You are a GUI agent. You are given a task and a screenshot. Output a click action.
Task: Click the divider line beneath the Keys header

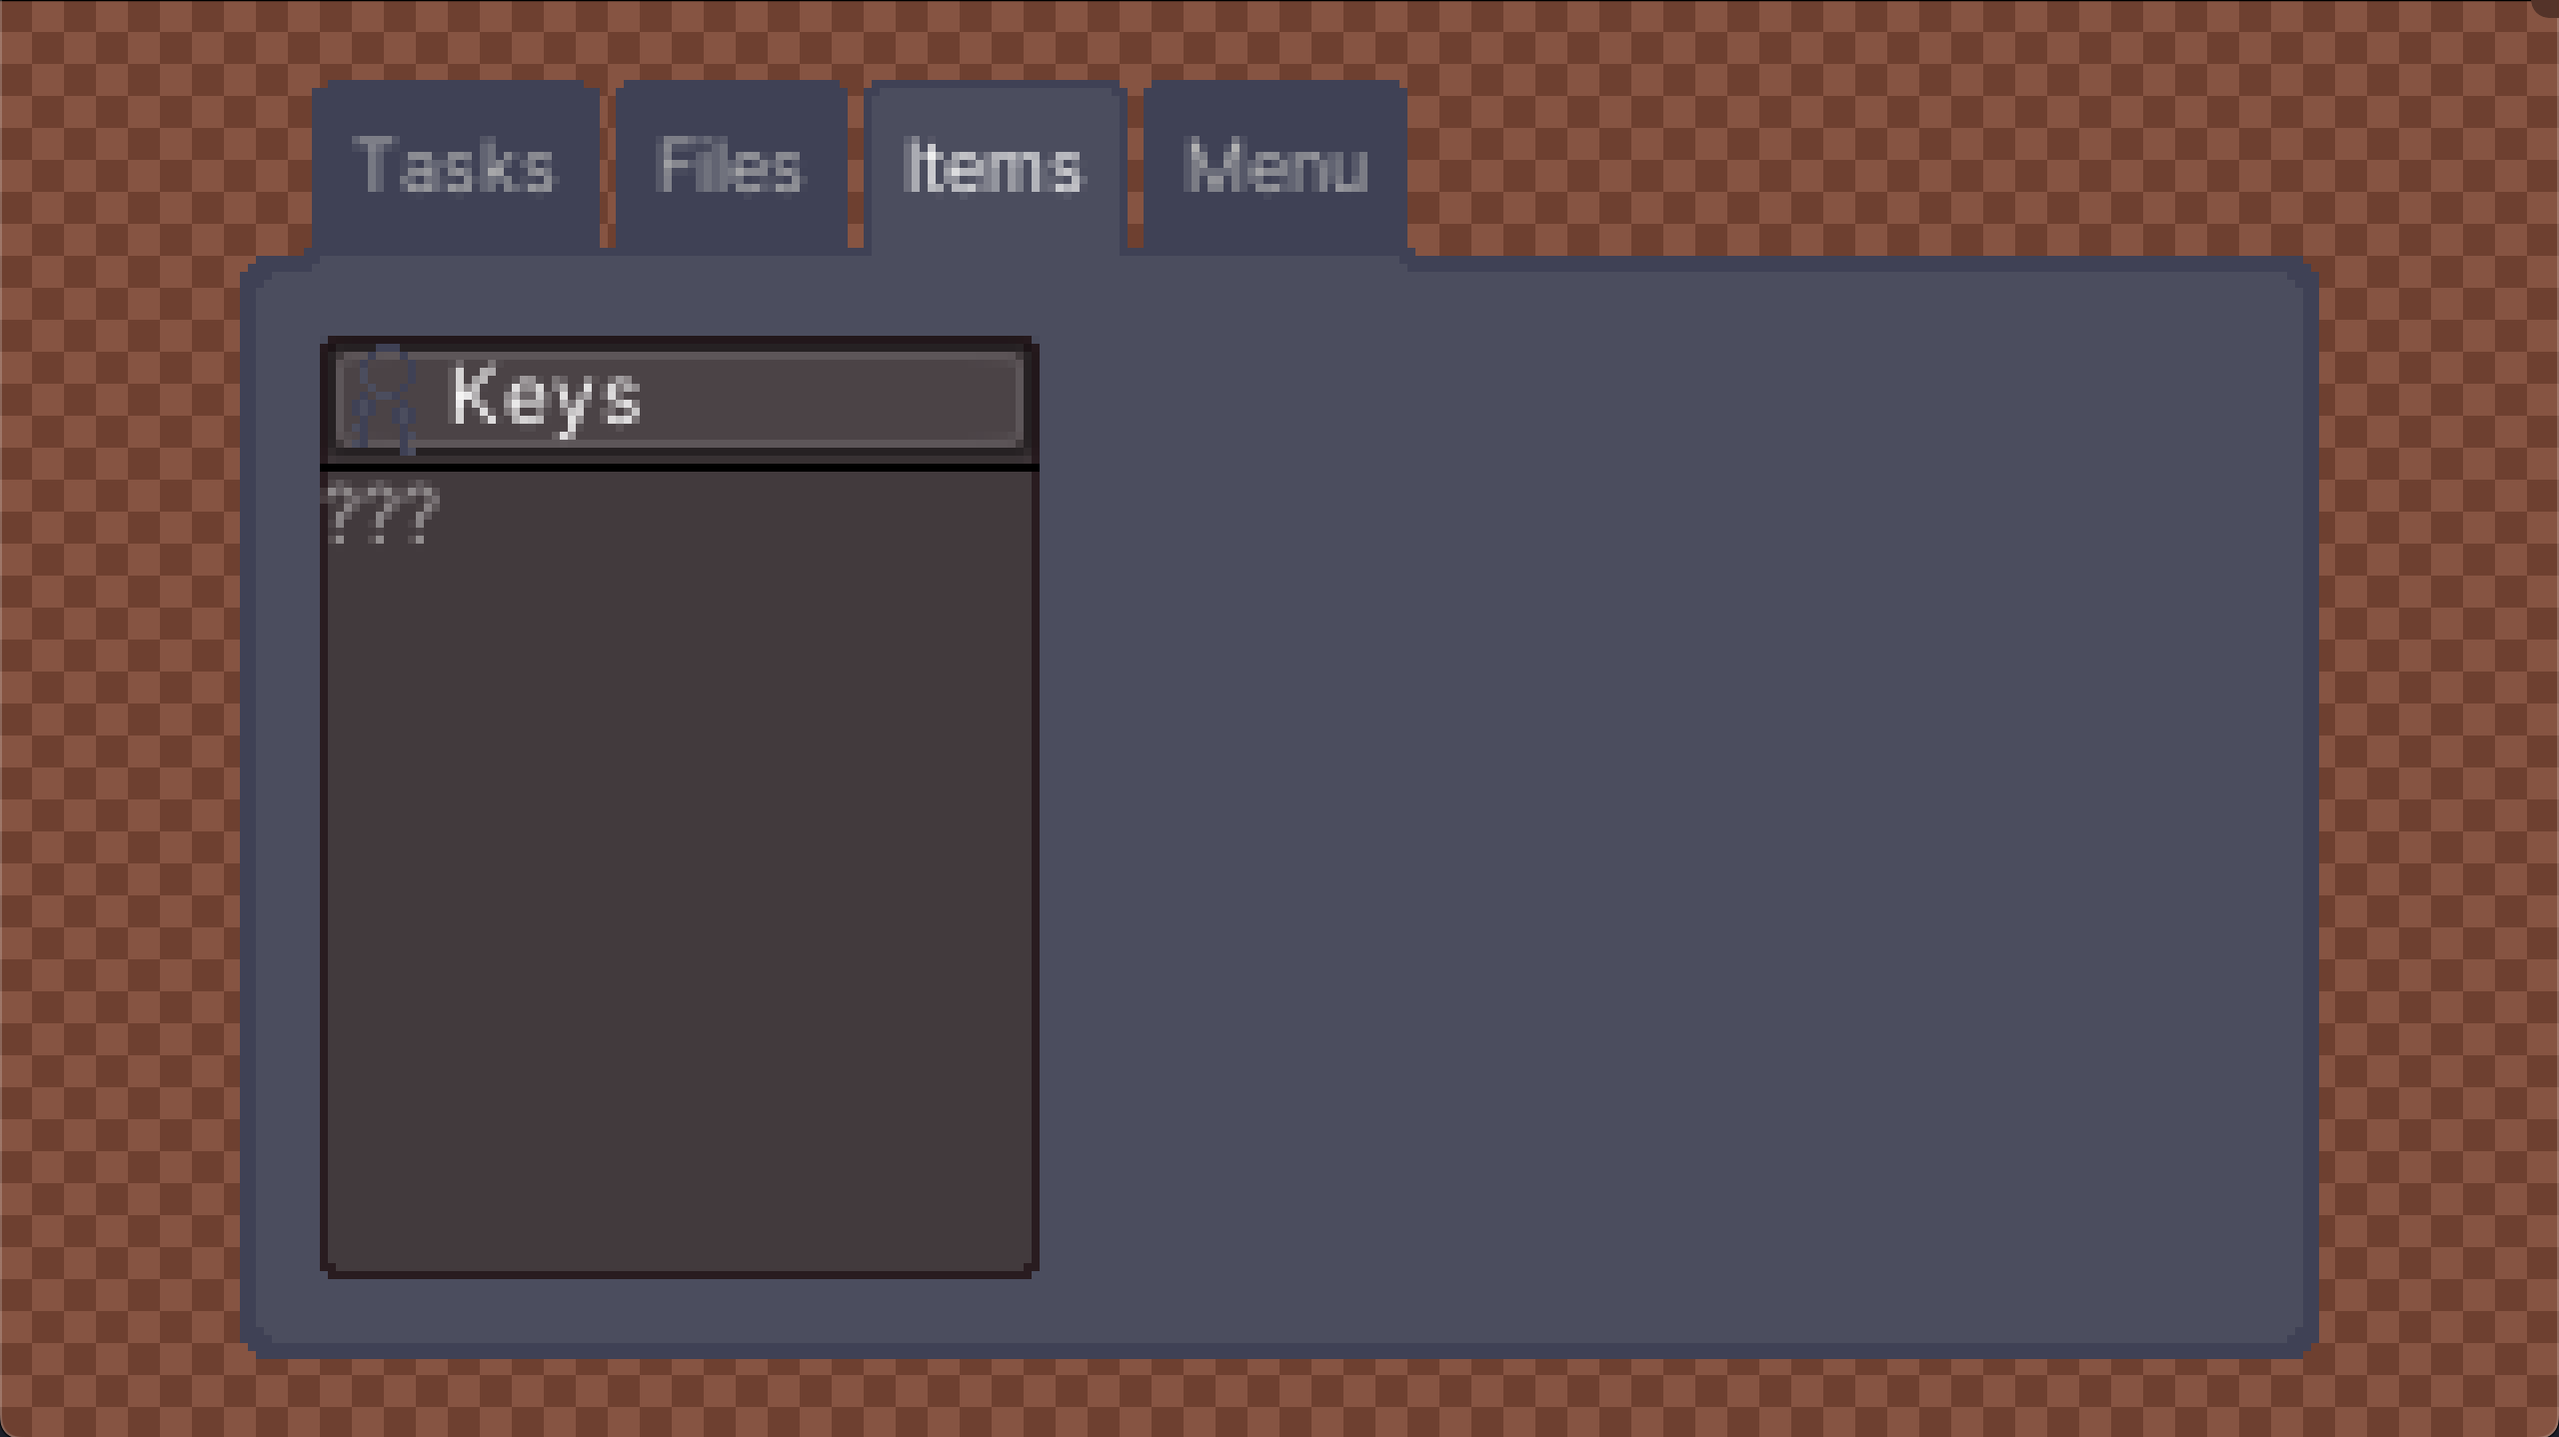680,467
